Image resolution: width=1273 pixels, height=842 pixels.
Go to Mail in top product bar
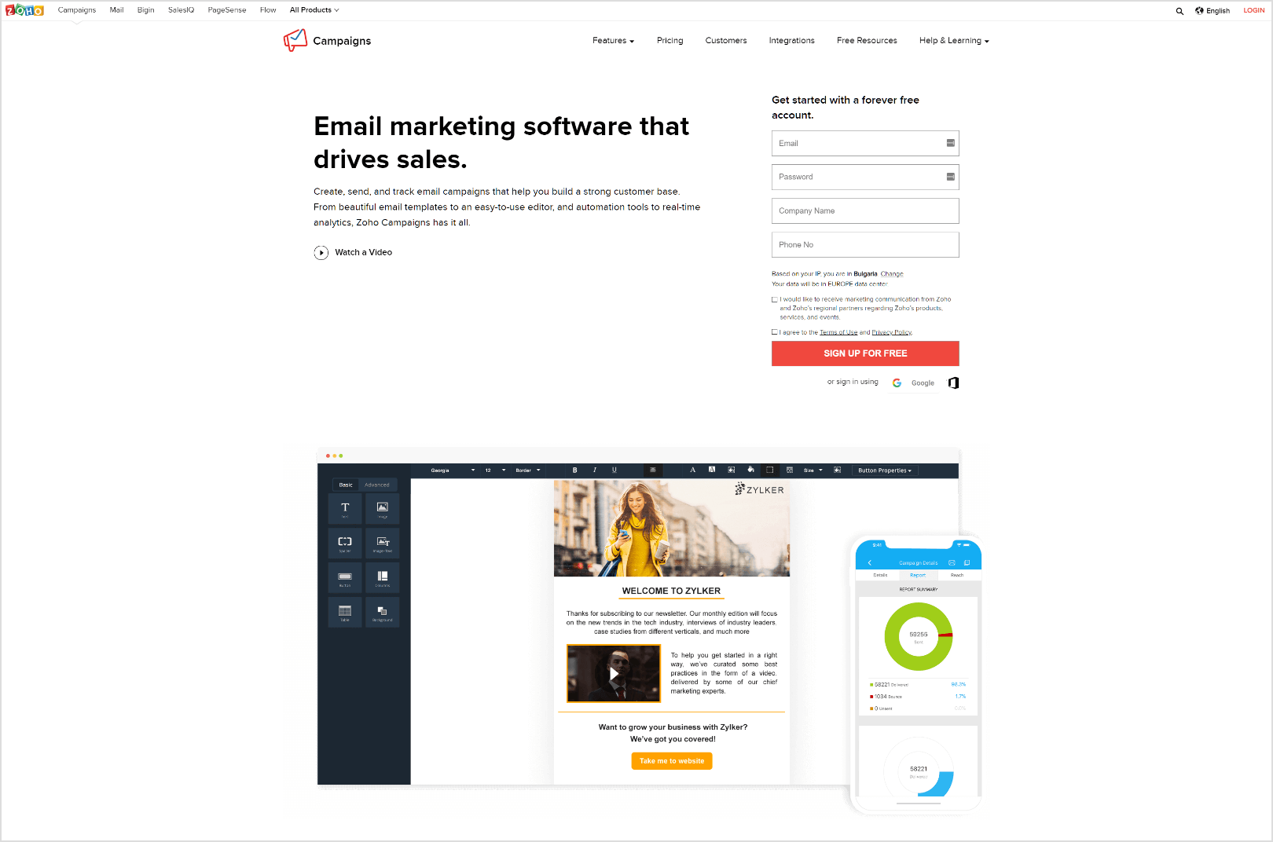tap(116, 10)
